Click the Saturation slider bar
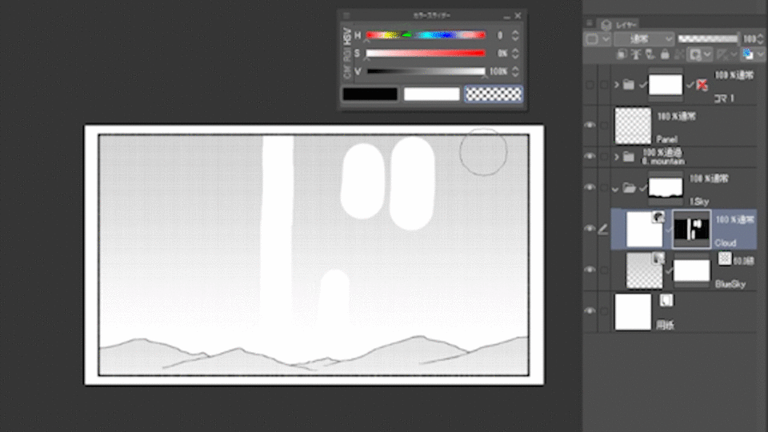The height and width of the screenshot is (432, 768). tap(426, 53)
